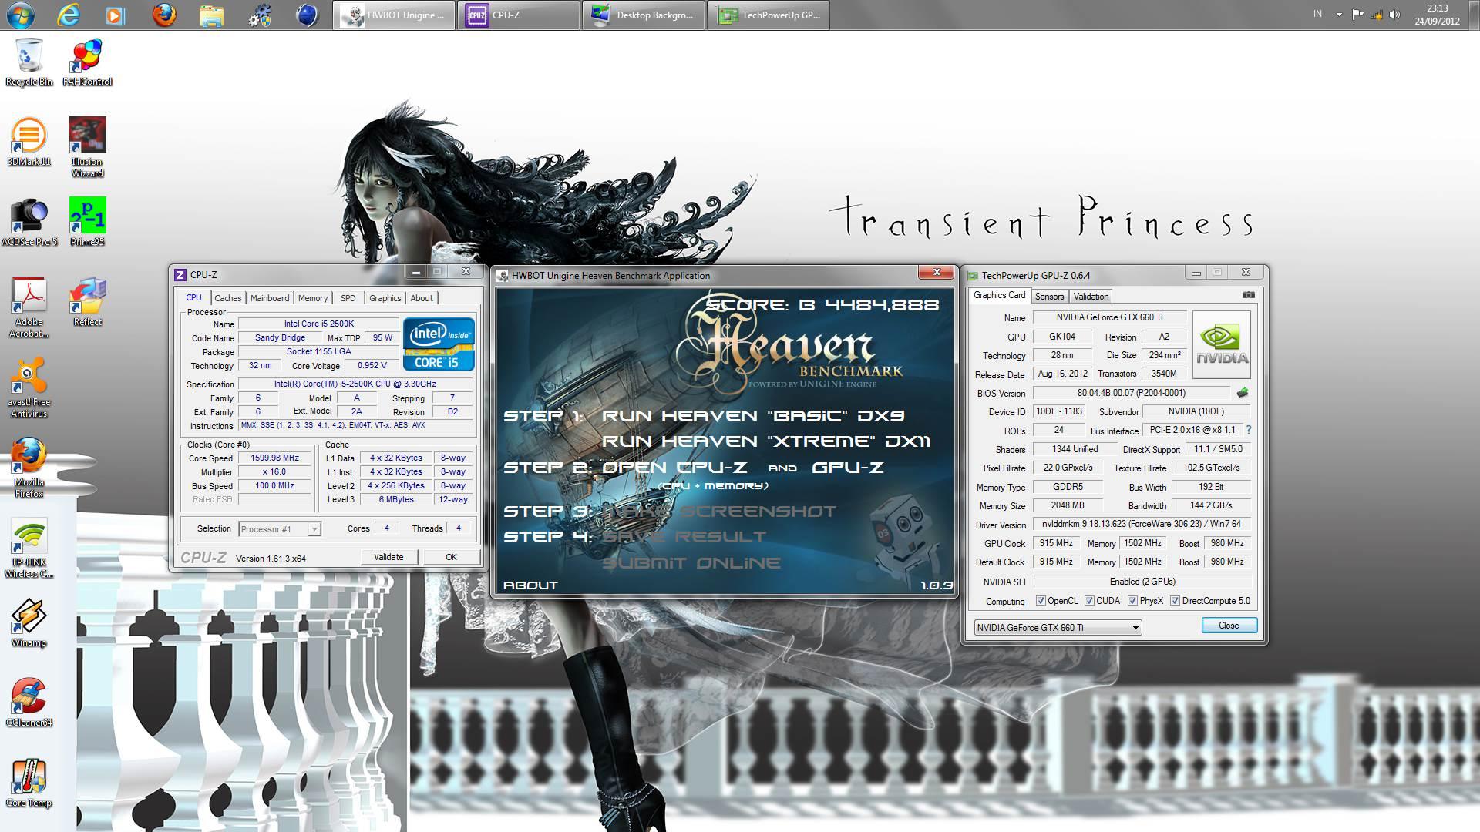
Task: Click Take Screenshot in Step 3
Action: pyautogui.click(x=718, y=512)
